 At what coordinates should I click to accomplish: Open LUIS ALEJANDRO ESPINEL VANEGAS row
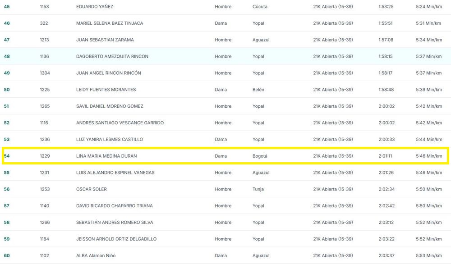tap(115, 173)
